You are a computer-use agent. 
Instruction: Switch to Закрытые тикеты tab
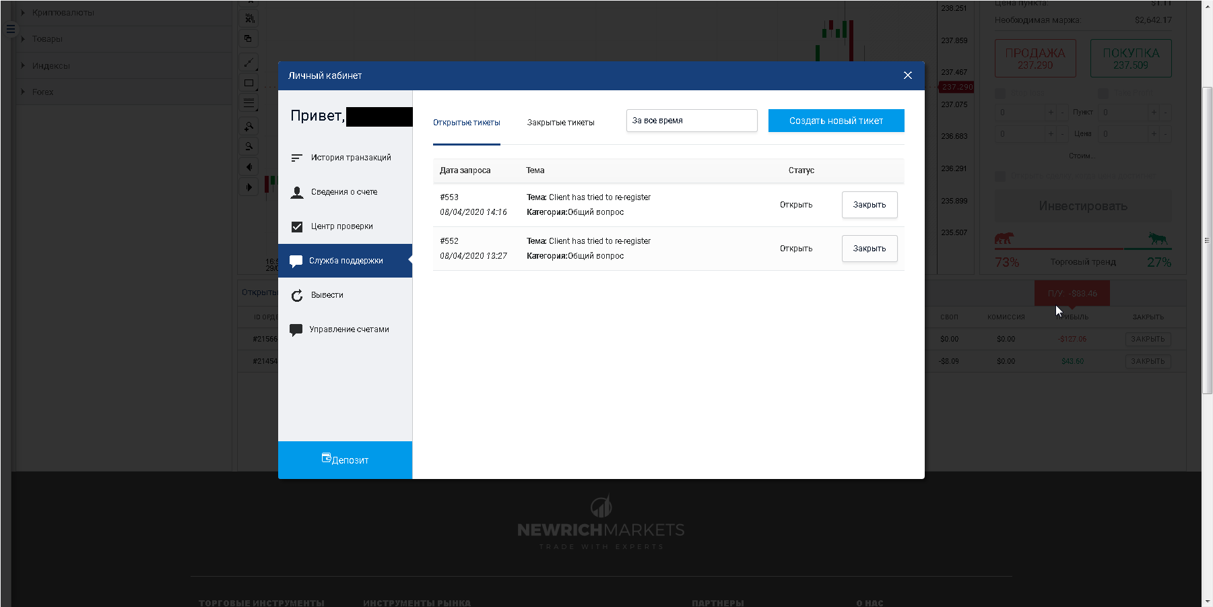coord(560,123)
